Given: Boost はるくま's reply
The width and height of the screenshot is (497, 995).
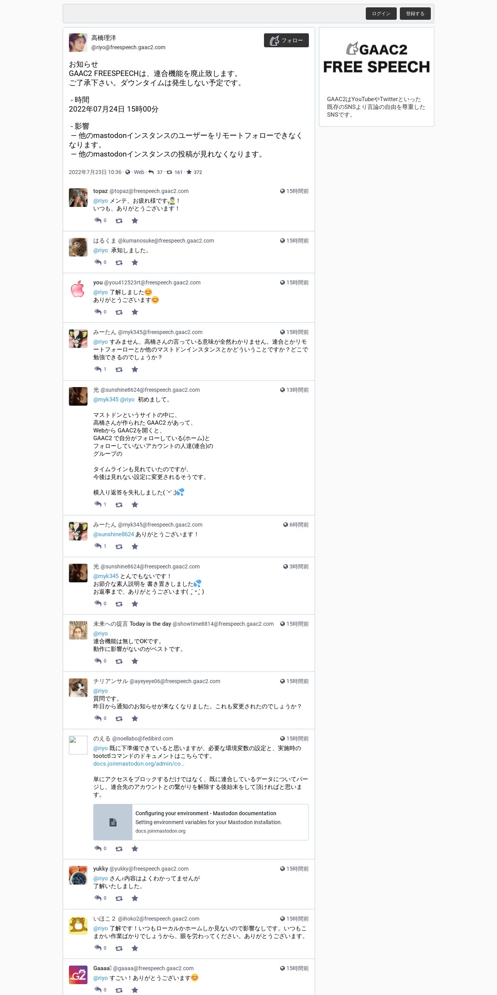Looking at the screenshot, I should 119,262.
